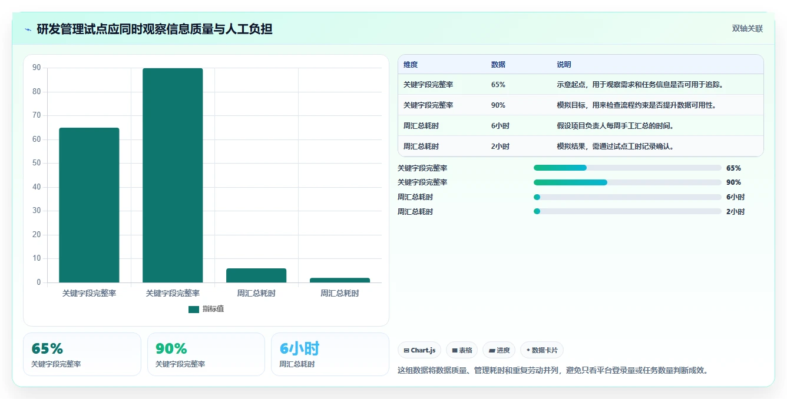Screen dimensions: 787x399
Task: Click the icon inside the Chart.js chip
Action: pos(406,350)
